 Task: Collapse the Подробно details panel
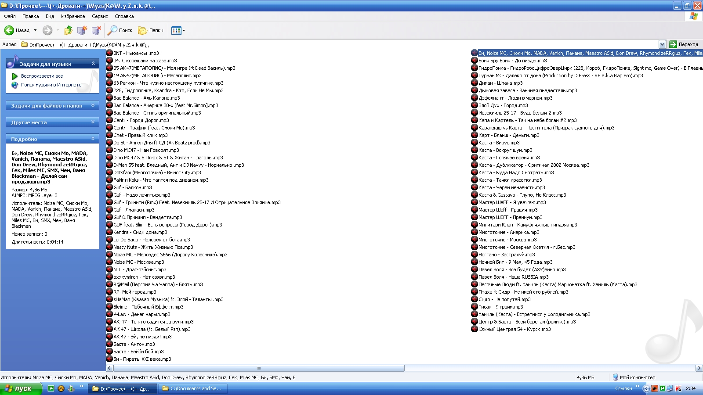[93, 139]
